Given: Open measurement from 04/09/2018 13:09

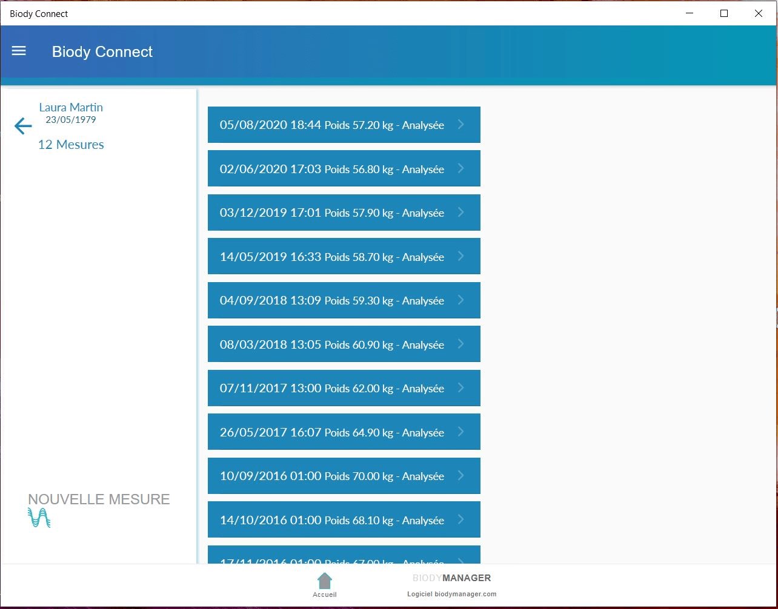Looking at the screenshot, I should click(x=344, y=300).
